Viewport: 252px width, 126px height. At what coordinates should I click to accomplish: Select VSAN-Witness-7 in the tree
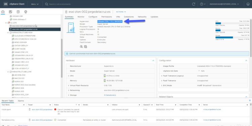pos(19,19)
